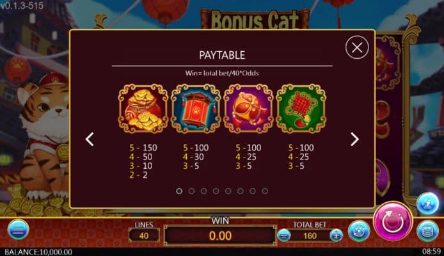
Task: Select the fifth paytable page dot
Action: tap(228, 191)
